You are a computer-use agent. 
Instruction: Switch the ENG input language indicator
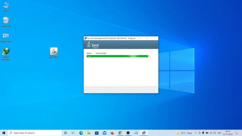(219, 133)
